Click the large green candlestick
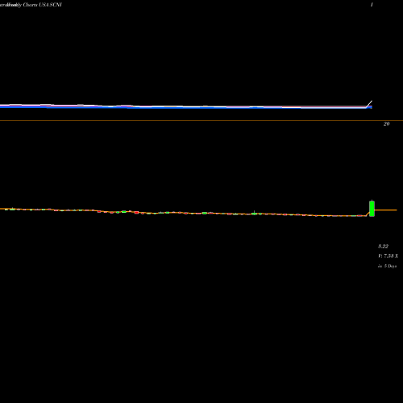This screenshot has width=403, height=403. pos(372,209)
